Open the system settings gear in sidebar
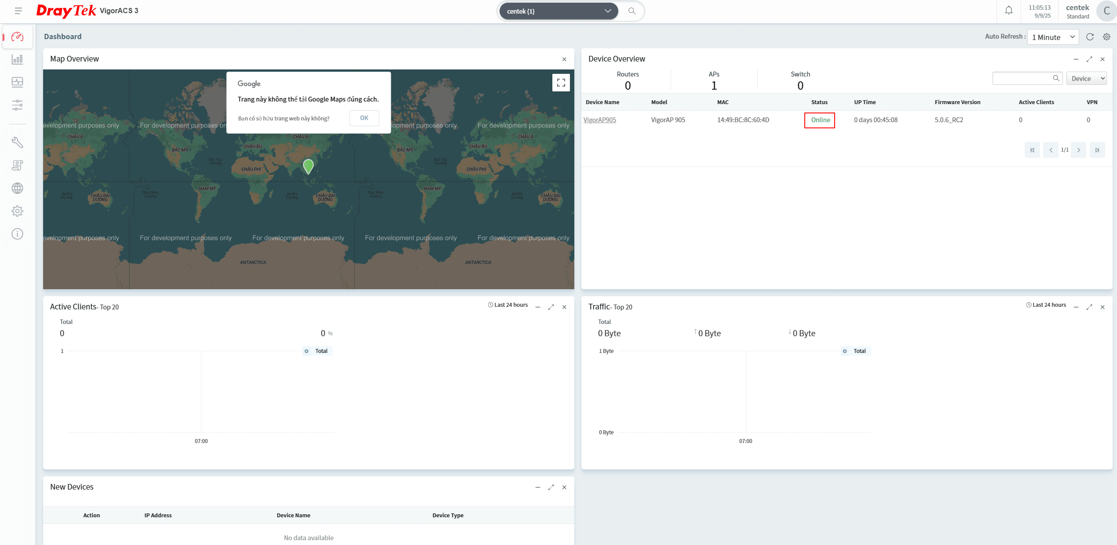The height and width of the screenshot is (545, 1117). (x=17, y=211)
